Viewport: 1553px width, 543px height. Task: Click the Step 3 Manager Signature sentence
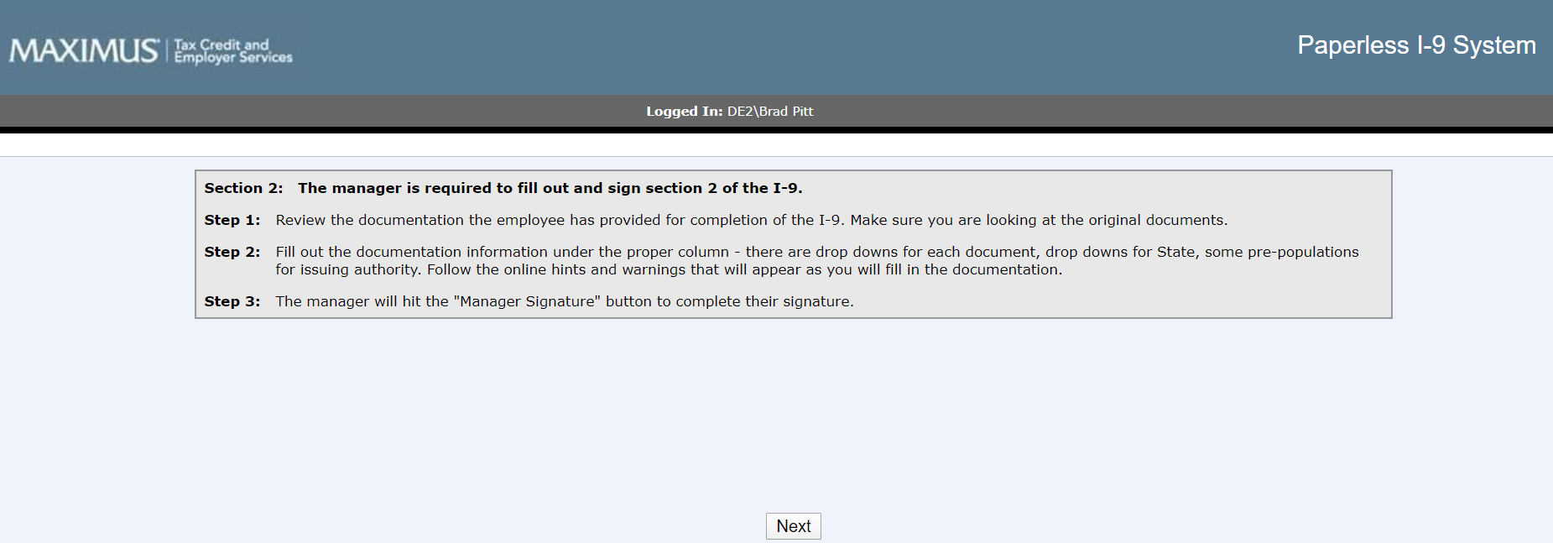tap(564, 301)
